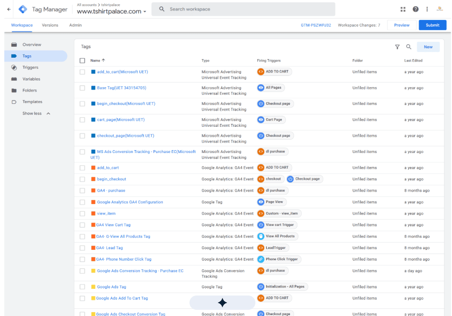Click the All accounts breadcrumb

[87, 5]
